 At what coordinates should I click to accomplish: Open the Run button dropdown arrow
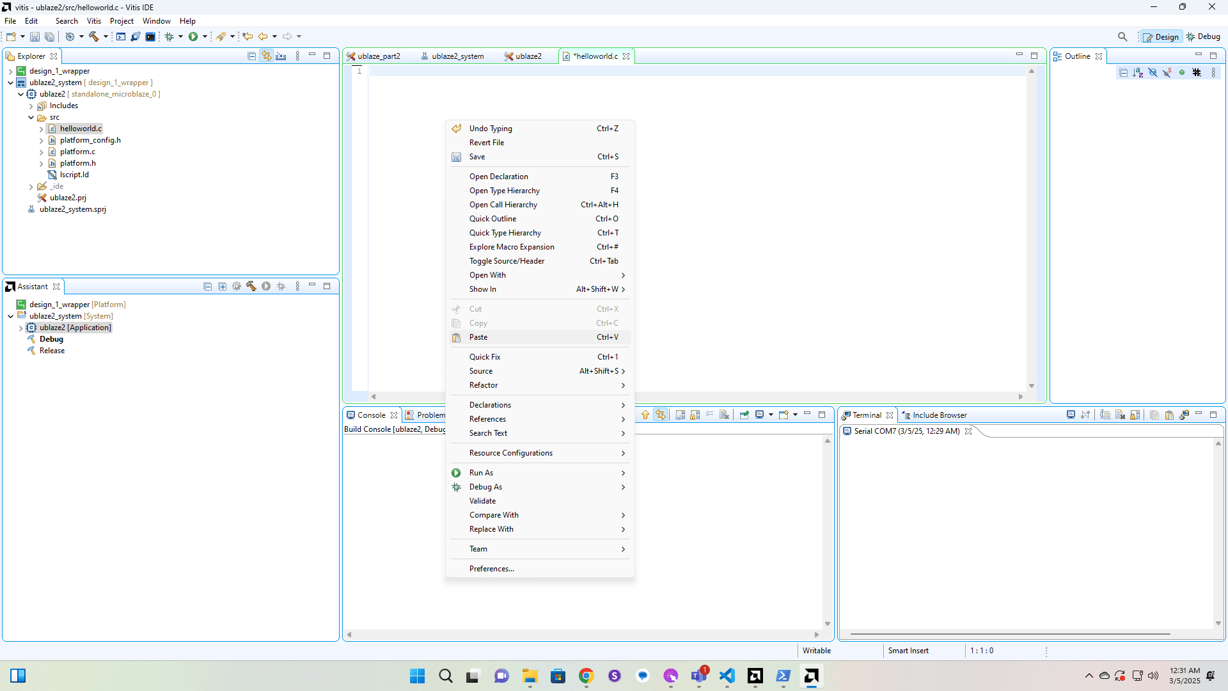[205, 36]
